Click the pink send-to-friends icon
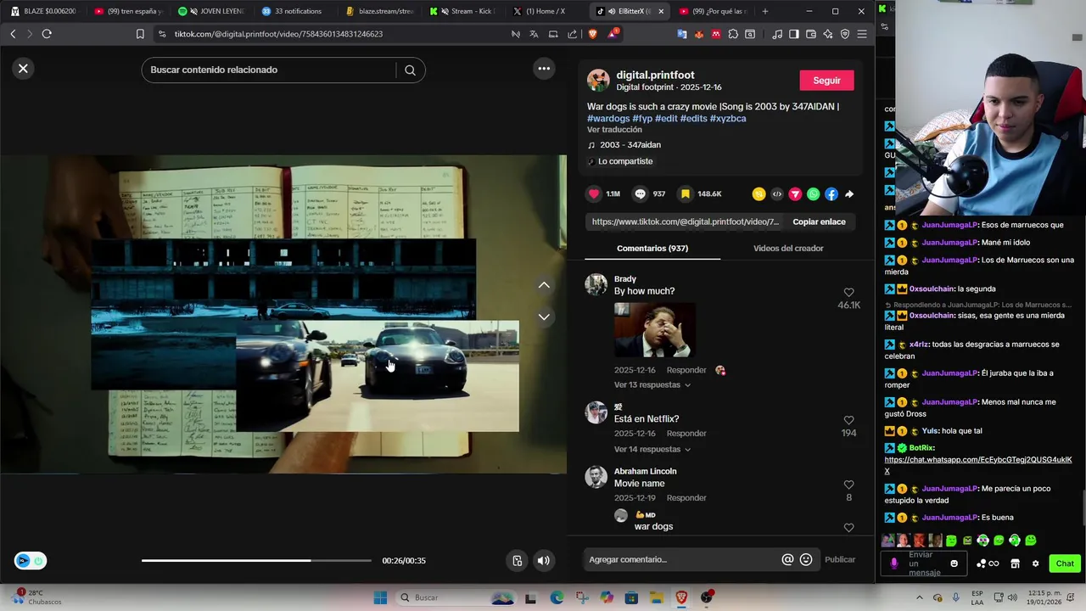The image size is (1086, 611). [795, 194]
